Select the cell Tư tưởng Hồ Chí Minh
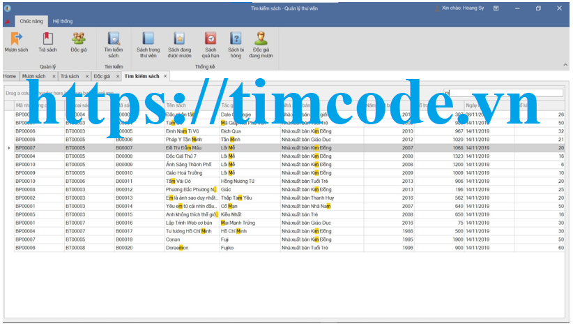This screenshot has width=573, height=326. [x=192, y=231]
